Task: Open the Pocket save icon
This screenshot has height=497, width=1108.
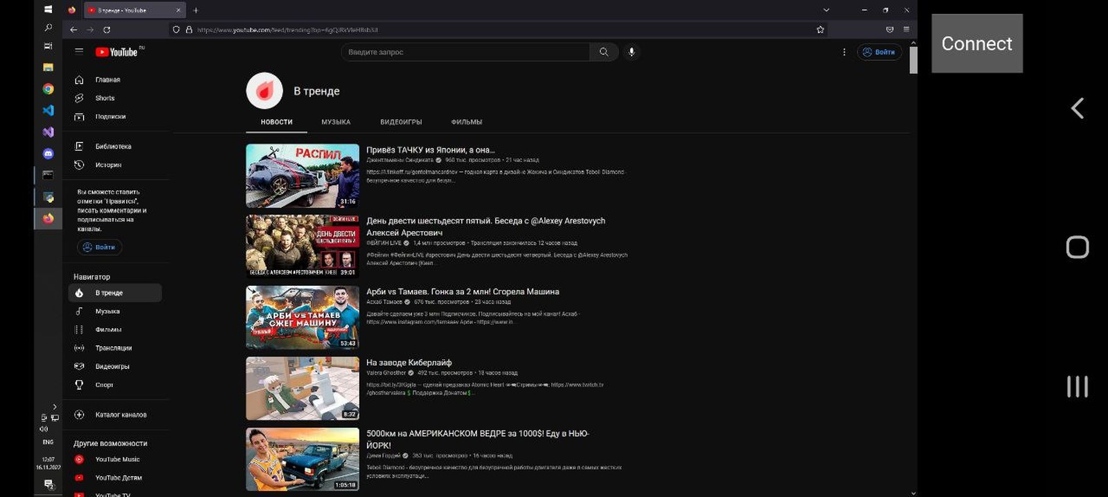Action: [x=890, y=30]
